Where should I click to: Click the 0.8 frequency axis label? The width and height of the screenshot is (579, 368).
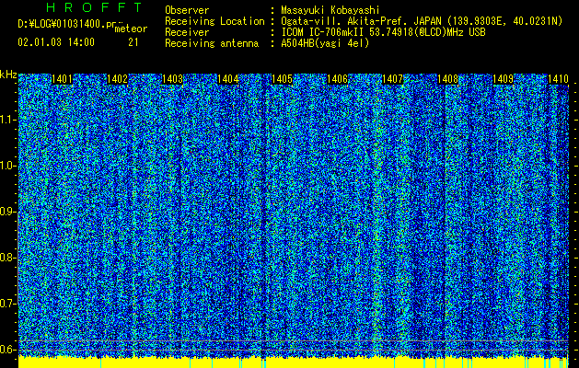[7, 258]
